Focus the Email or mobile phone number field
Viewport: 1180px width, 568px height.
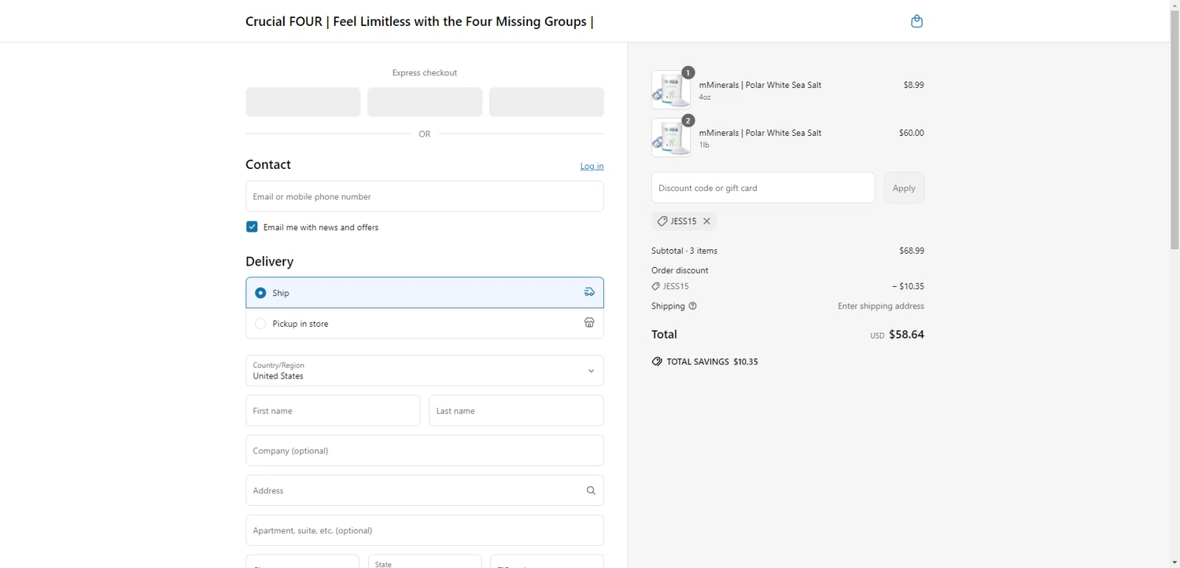tap(425, 196)
